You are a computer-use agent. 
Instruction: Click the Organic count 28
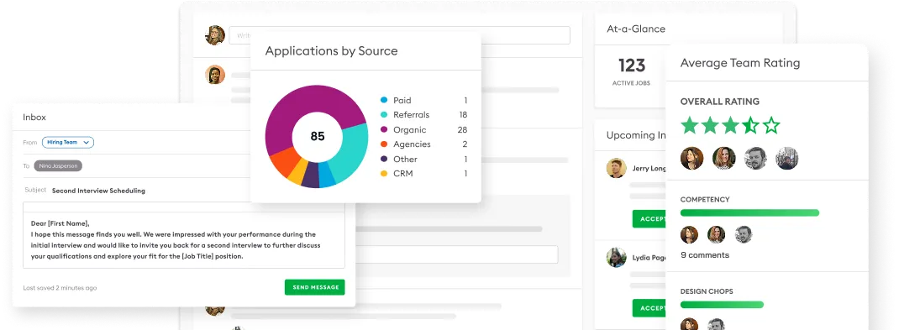point(463,130)
